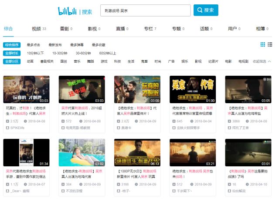This screenshot has width=279, height=199.
Task: Filter by 30-60分钟 duration
Action: click(83, 53)
